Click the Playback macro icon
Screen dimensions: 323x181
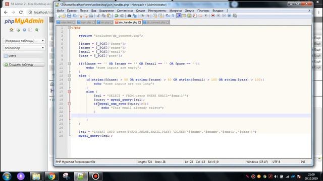[x=224, y=16]
